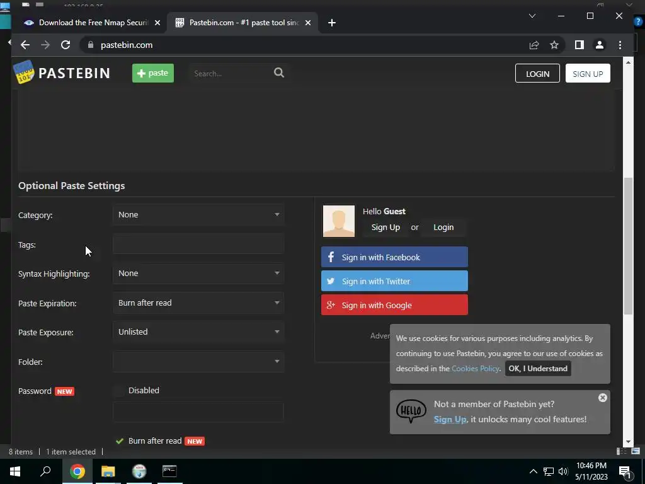Click Login under Hello Guest
The image size is (645, 484).
tap(443, 227)
